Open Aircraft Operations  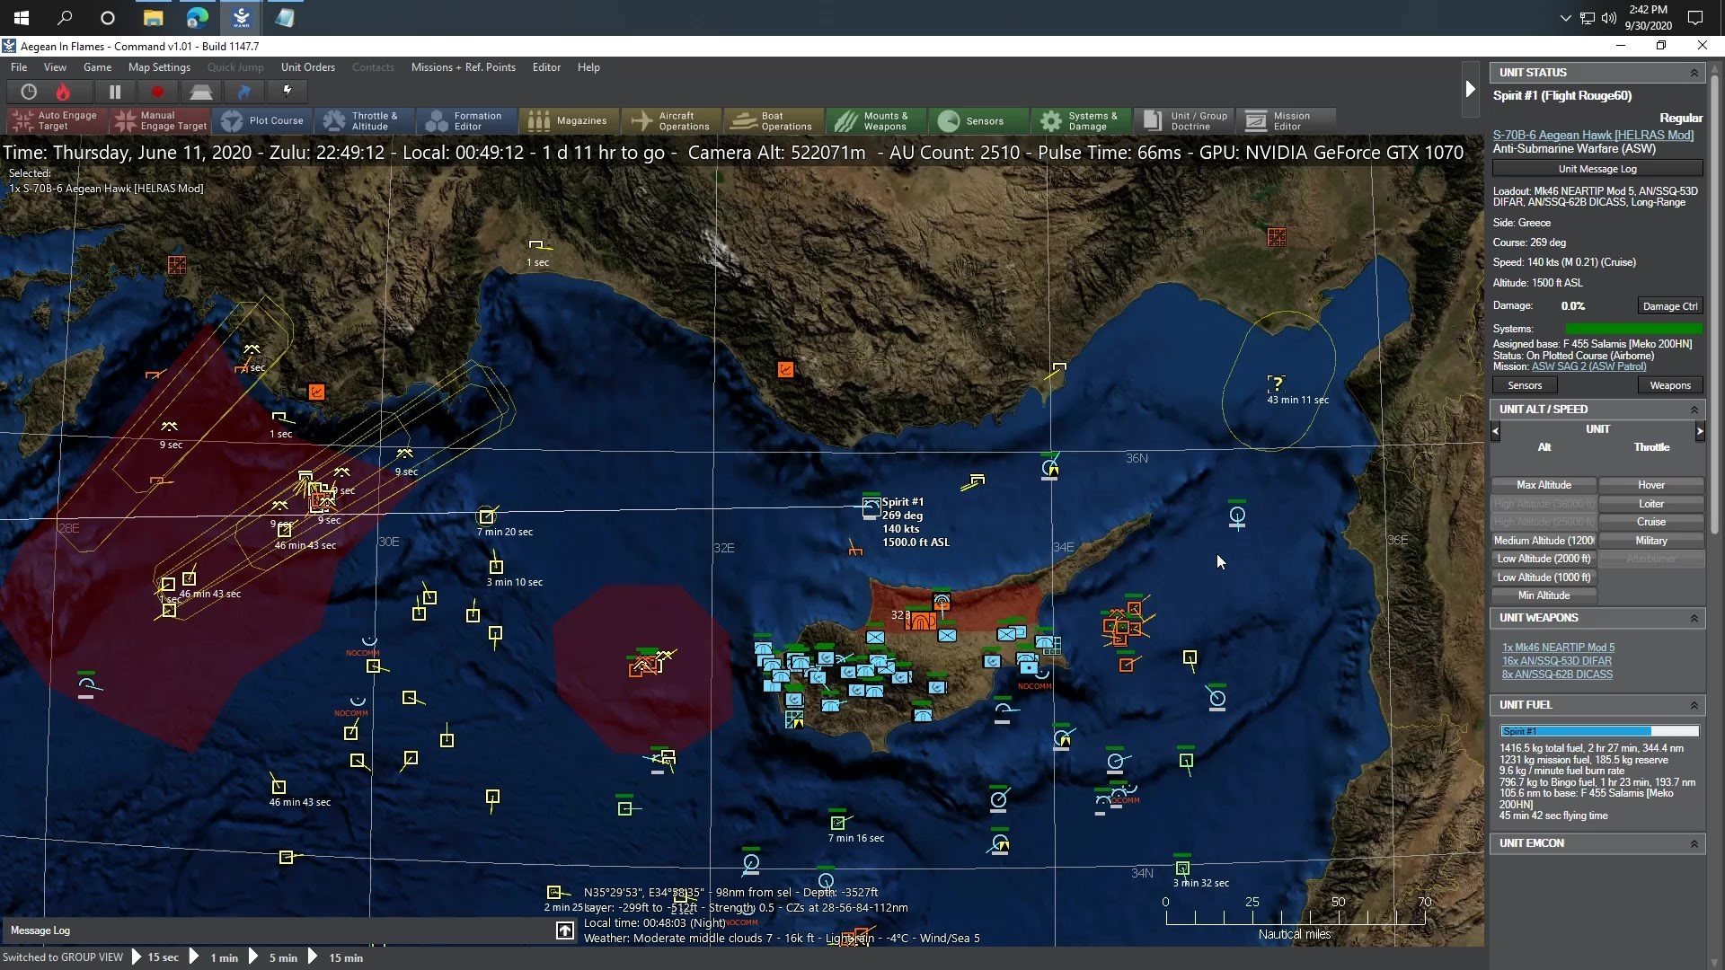pos(671,120)
